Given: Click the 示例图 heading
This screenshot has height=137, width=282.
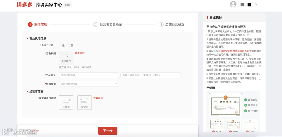Looking at the screenshot, I should coord(211,88).
